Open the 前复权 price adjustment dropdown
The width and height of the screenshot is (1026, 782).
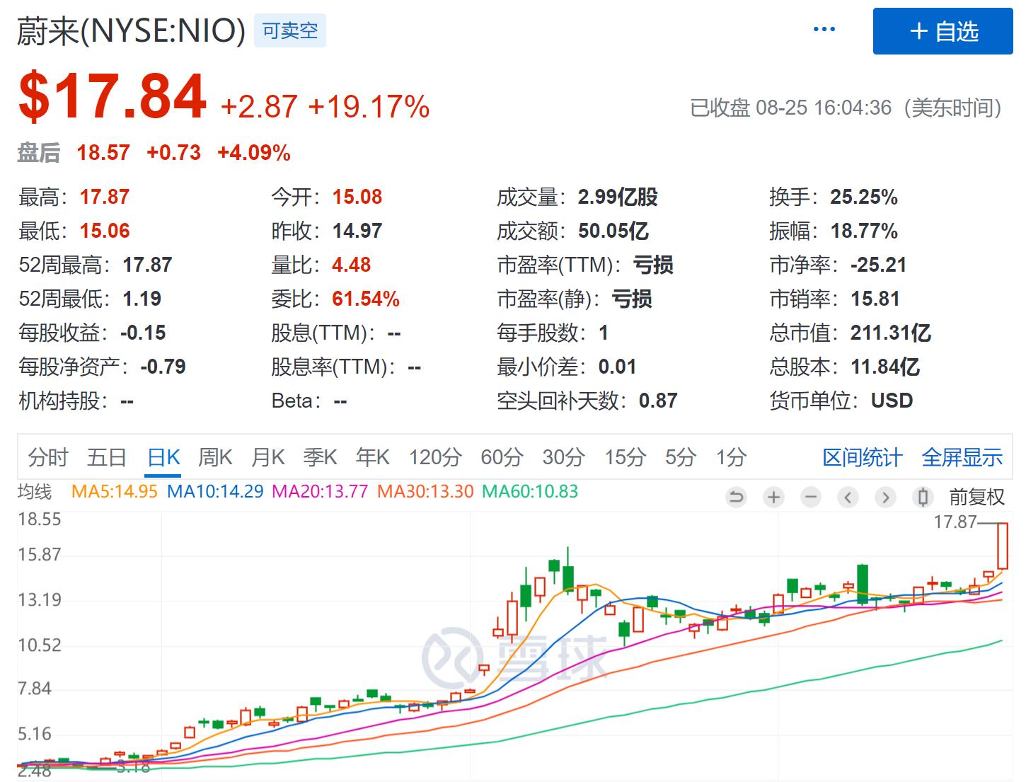[x=977, y=498]
